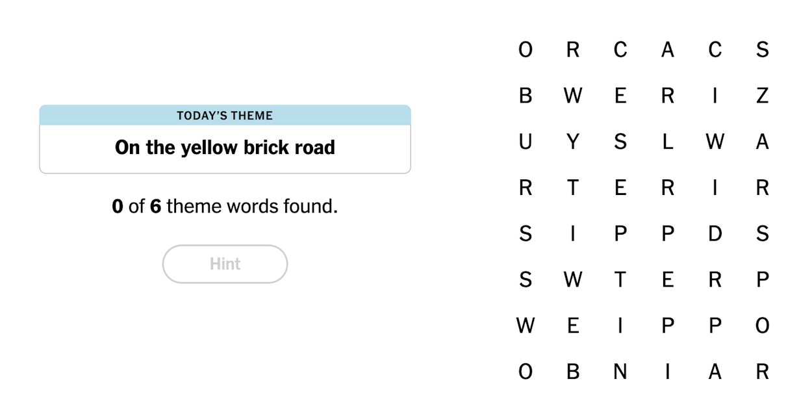Screen dimensions: 812x414
Task: Click the letter O in the top-left grid corner
Action: (526, 49)
